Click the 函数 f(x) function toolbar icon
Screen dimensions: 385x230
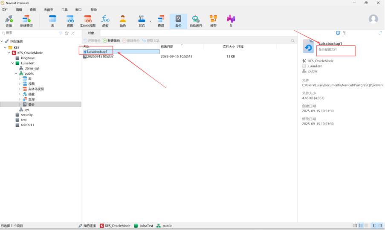[105, 20]
